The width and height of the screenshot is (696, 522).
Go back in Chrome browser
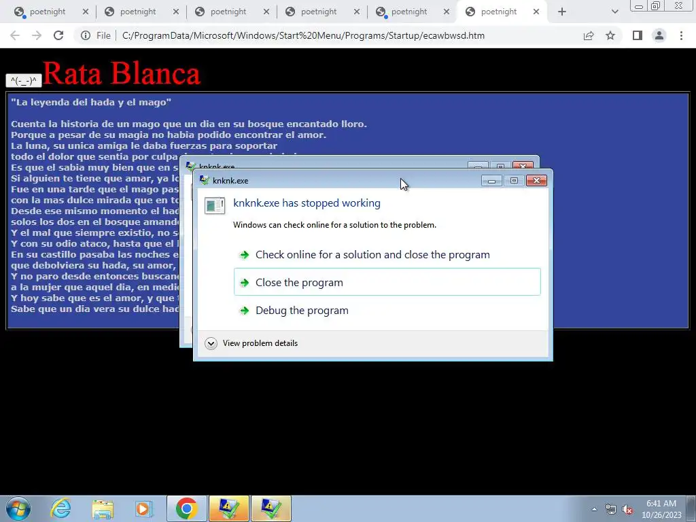pos(15,35)
